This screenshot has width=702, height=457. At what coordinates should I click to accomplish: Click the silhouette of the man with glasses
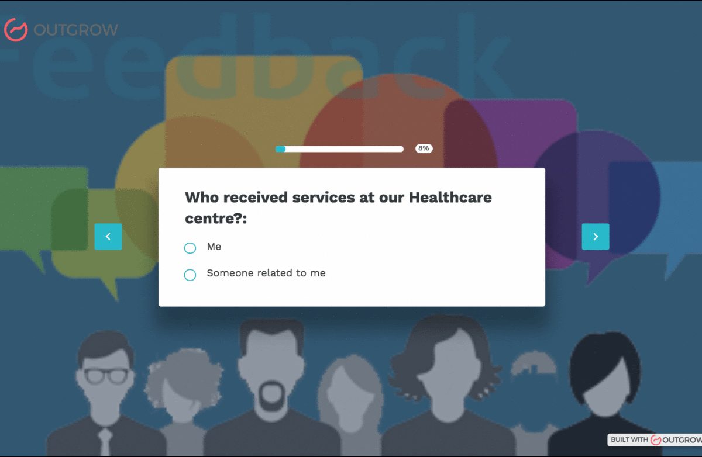coord(105,394)
